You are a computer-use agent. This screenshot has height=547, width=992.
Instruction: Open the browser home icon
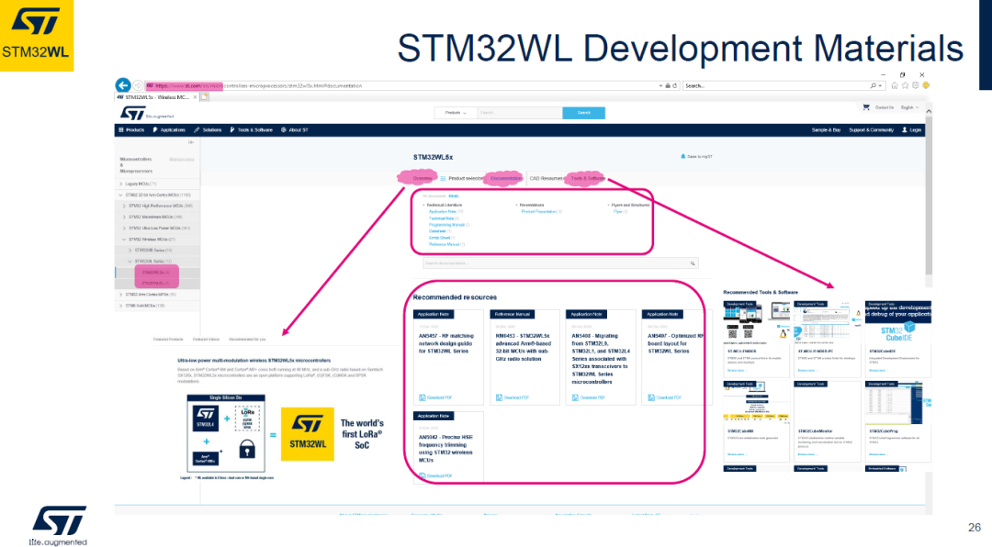pyautogui.click(x=895, y=85)
